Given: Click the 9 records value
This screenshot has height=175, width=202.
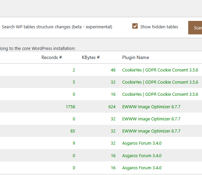Looking at the screenshot, I should point(74,143).
